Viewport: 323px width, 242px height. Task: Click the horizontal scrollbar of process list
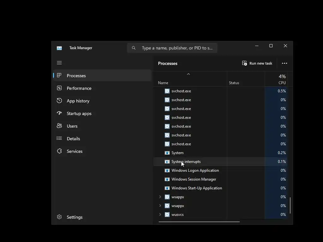click(x=199, y=222)
